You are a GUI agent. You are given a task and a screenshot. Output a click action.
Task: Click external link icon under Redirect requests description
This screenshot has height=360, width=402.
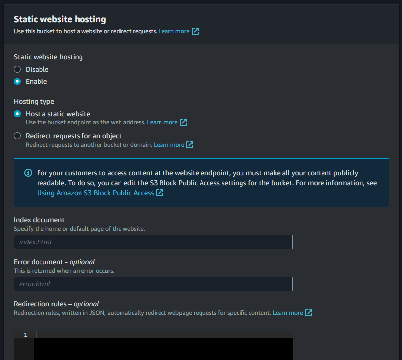pyautogui.click(x=190, y=145)
